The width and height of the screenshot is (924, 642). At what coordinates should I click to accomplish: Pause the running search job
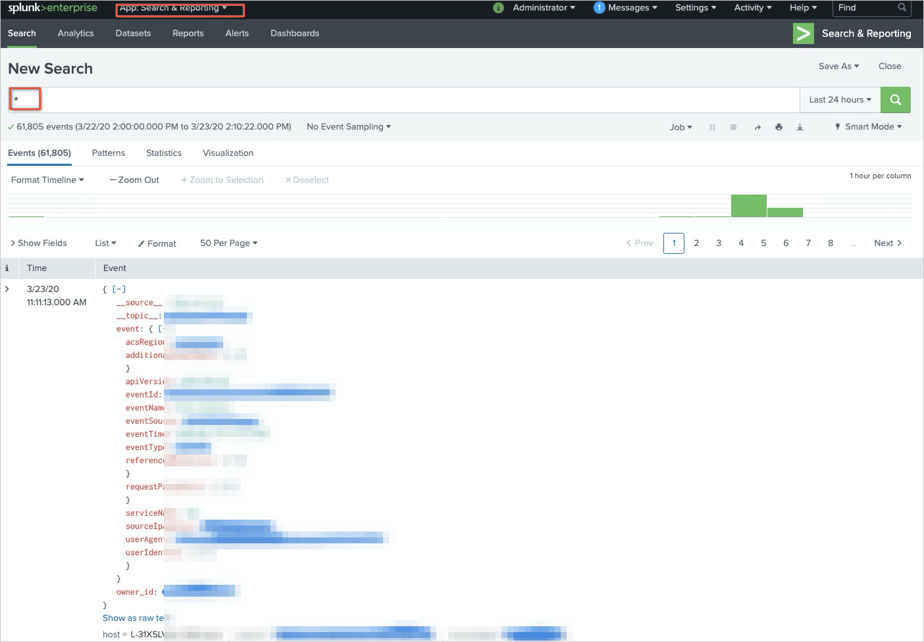[x=711, y=126]
